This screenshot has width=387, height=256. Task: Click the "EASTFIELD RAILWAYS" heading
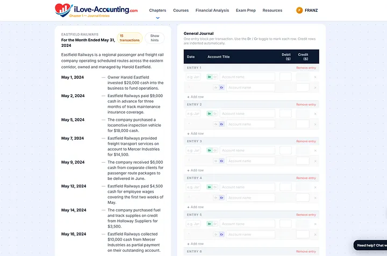click(x=80, y=34)
